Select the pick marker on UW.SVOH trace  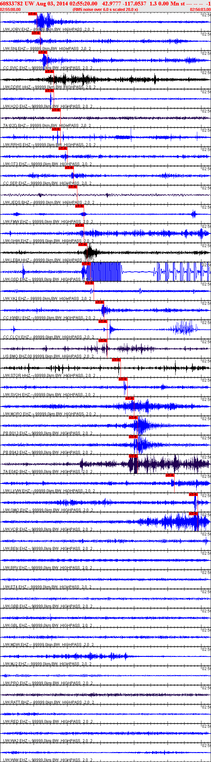click(x=123, y=379)
